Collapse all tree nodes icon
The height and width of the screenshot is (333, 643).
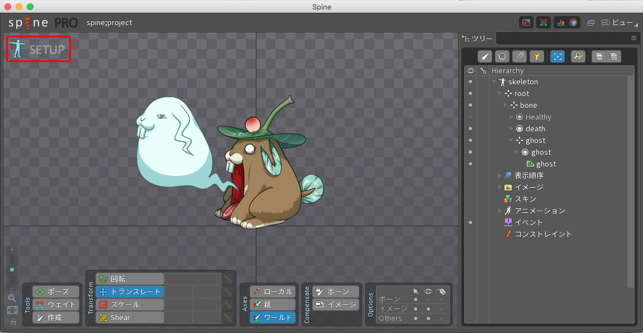(x=599, y=56)
